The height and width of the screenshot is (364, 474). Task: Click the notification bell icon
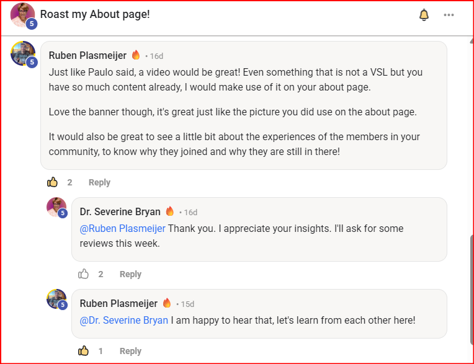pyautogui.click(x=424, y=15)
